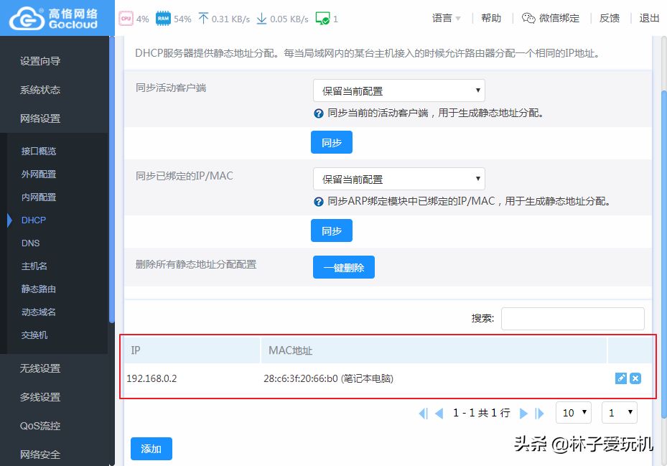667x466 pixels.
Task: Select DHCP submenu item
Action: tap(34, 220)
